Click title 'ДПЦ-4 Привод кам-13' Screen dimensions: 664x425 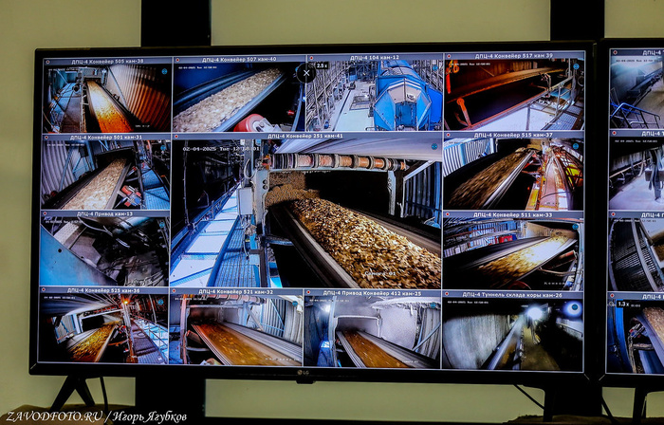tap(104, 214)
